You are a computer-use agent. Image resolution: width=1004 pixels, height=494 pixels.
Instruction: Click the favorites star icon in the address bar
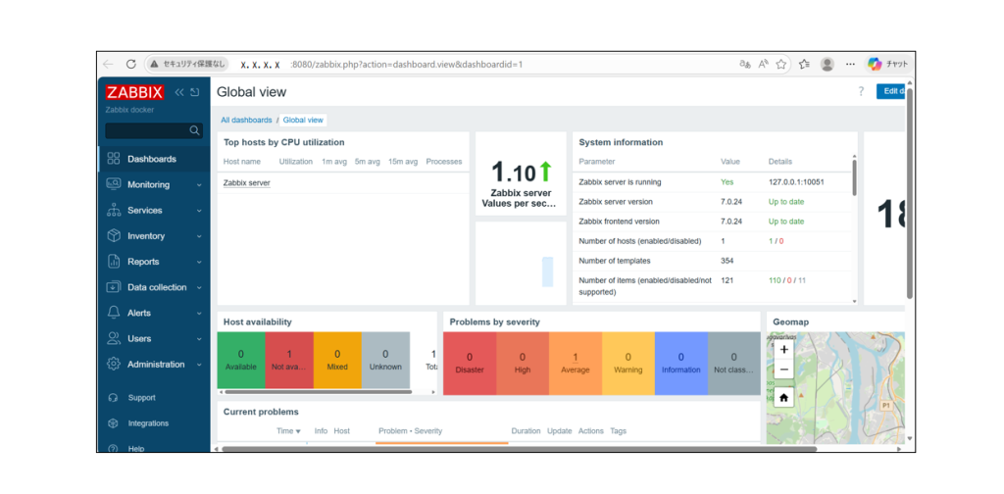click(x=781, y=64)
